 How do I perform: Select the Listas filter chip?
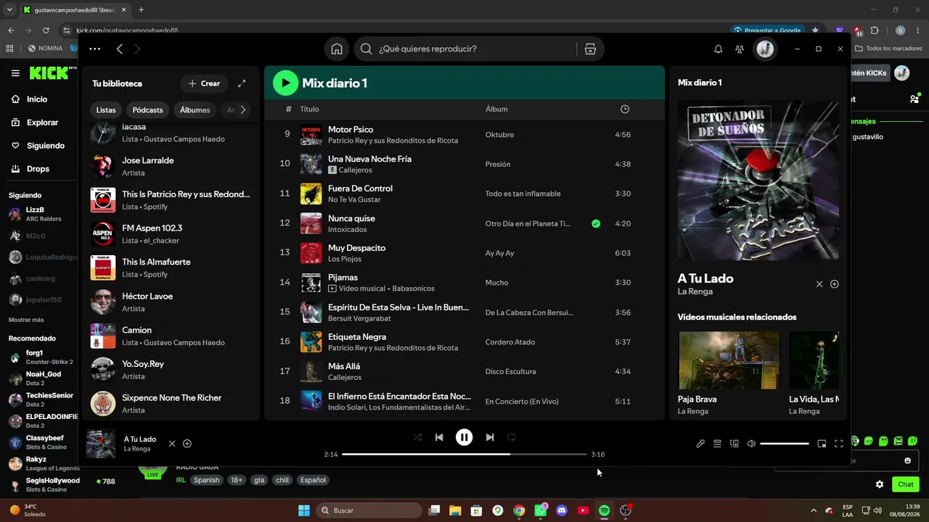click(x=106, y=110)
